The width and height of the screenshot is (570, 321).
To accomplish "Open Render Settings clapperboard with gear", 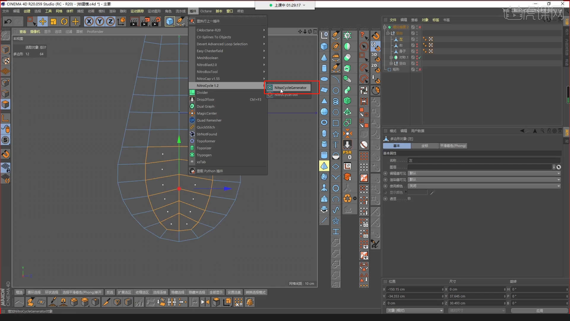I will tap(156, 21).
